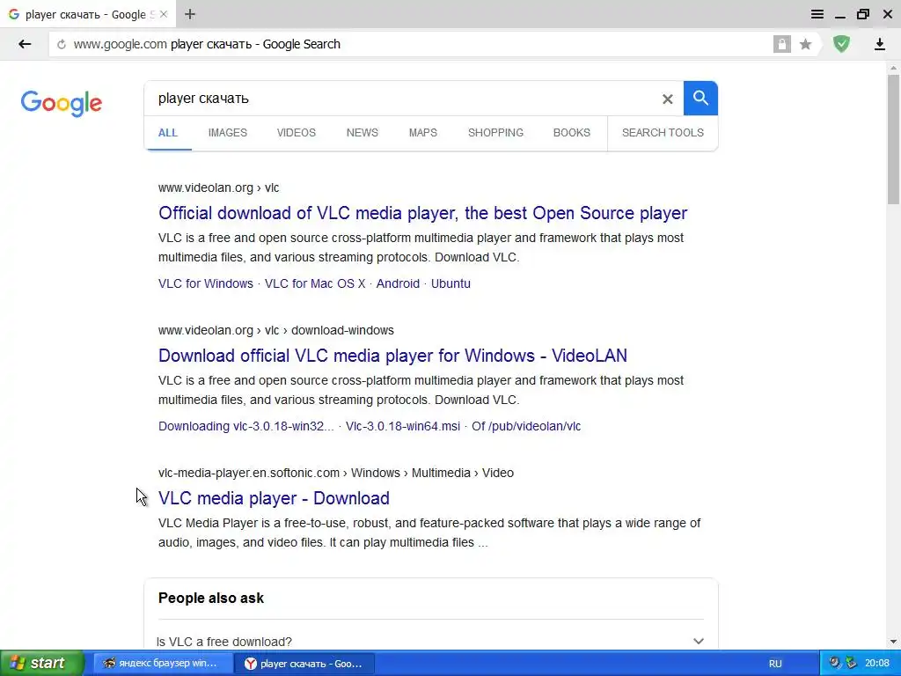The height and width of the screenshot is (676, 901).
Task: Open 'Vlc-3.0.18-win64.msi' sublink
Action: pos(403,426)
